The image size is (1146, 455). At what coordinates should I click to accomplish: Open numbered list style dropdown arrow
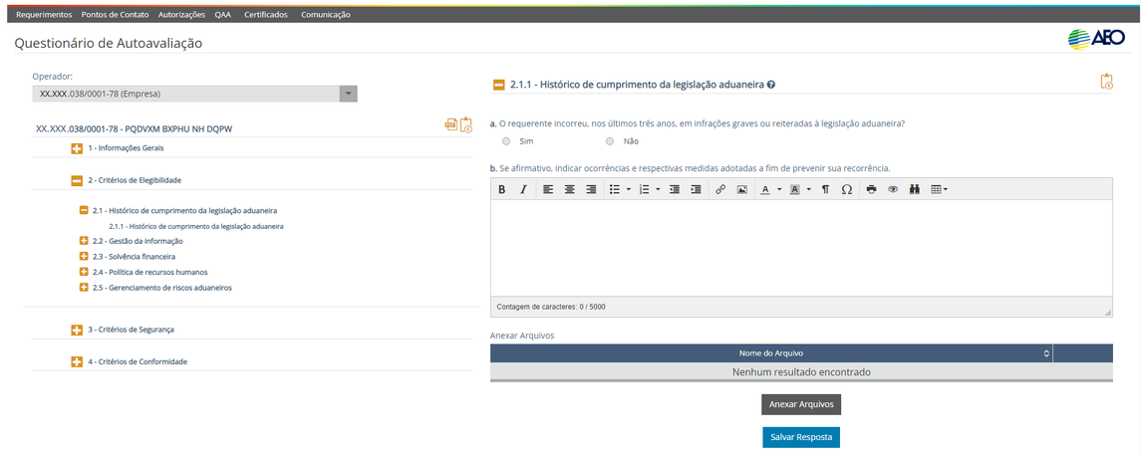click(658, 189)
